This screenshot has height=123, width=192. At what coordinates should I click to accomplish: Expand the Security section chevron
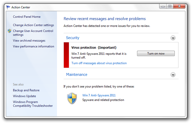[173, 38]
